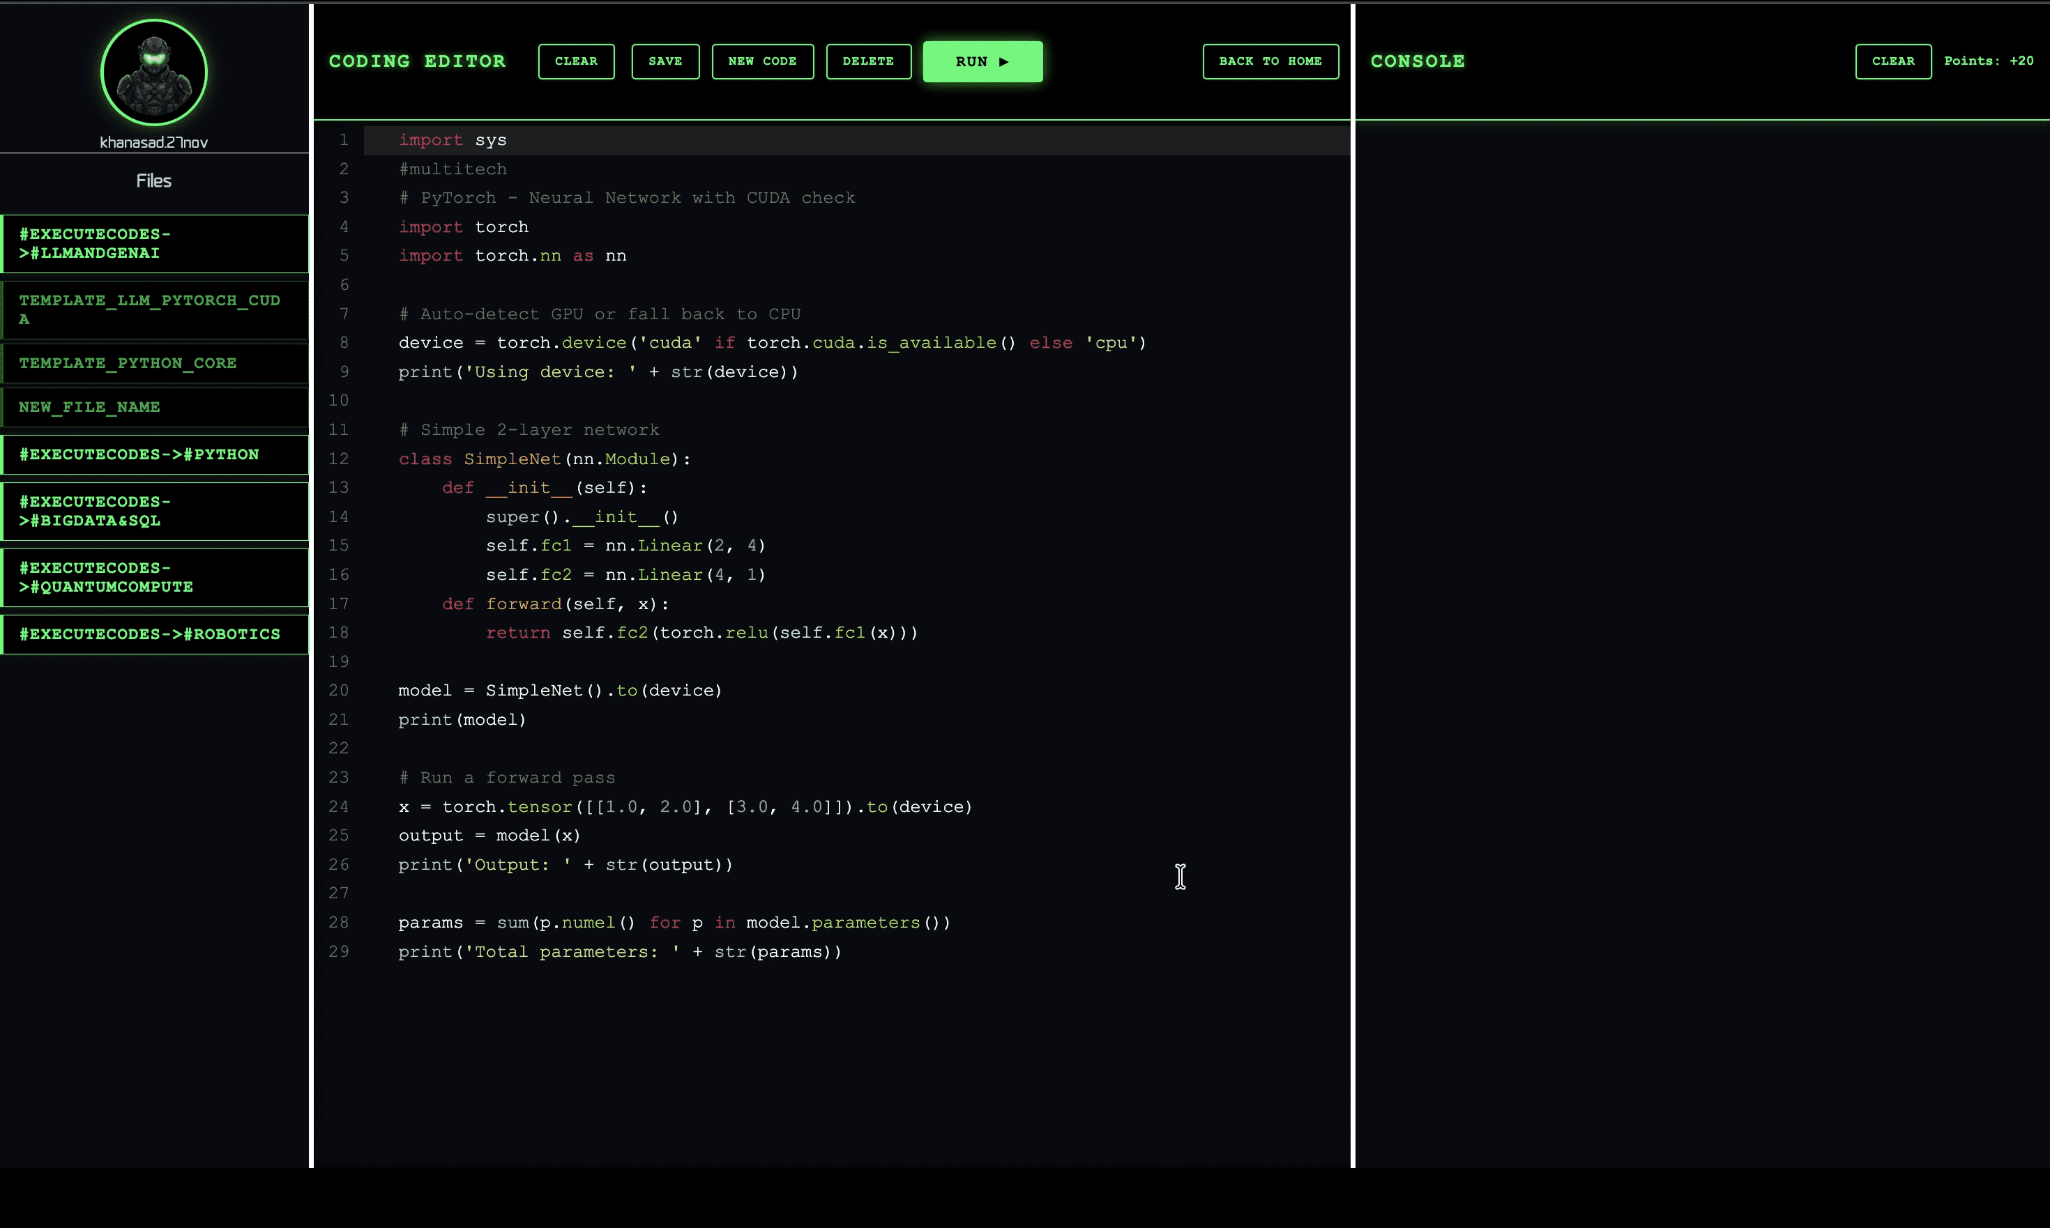The image size is (2050, 1228).
Task: Expand the #EXECUTECODES->#QUANTUMCOMPUTE folder
Action: [155, 578]
